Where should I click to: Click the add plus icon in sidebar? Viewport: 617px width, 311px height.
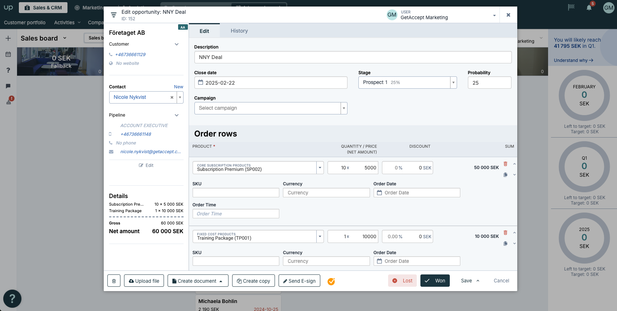[8, 38]
